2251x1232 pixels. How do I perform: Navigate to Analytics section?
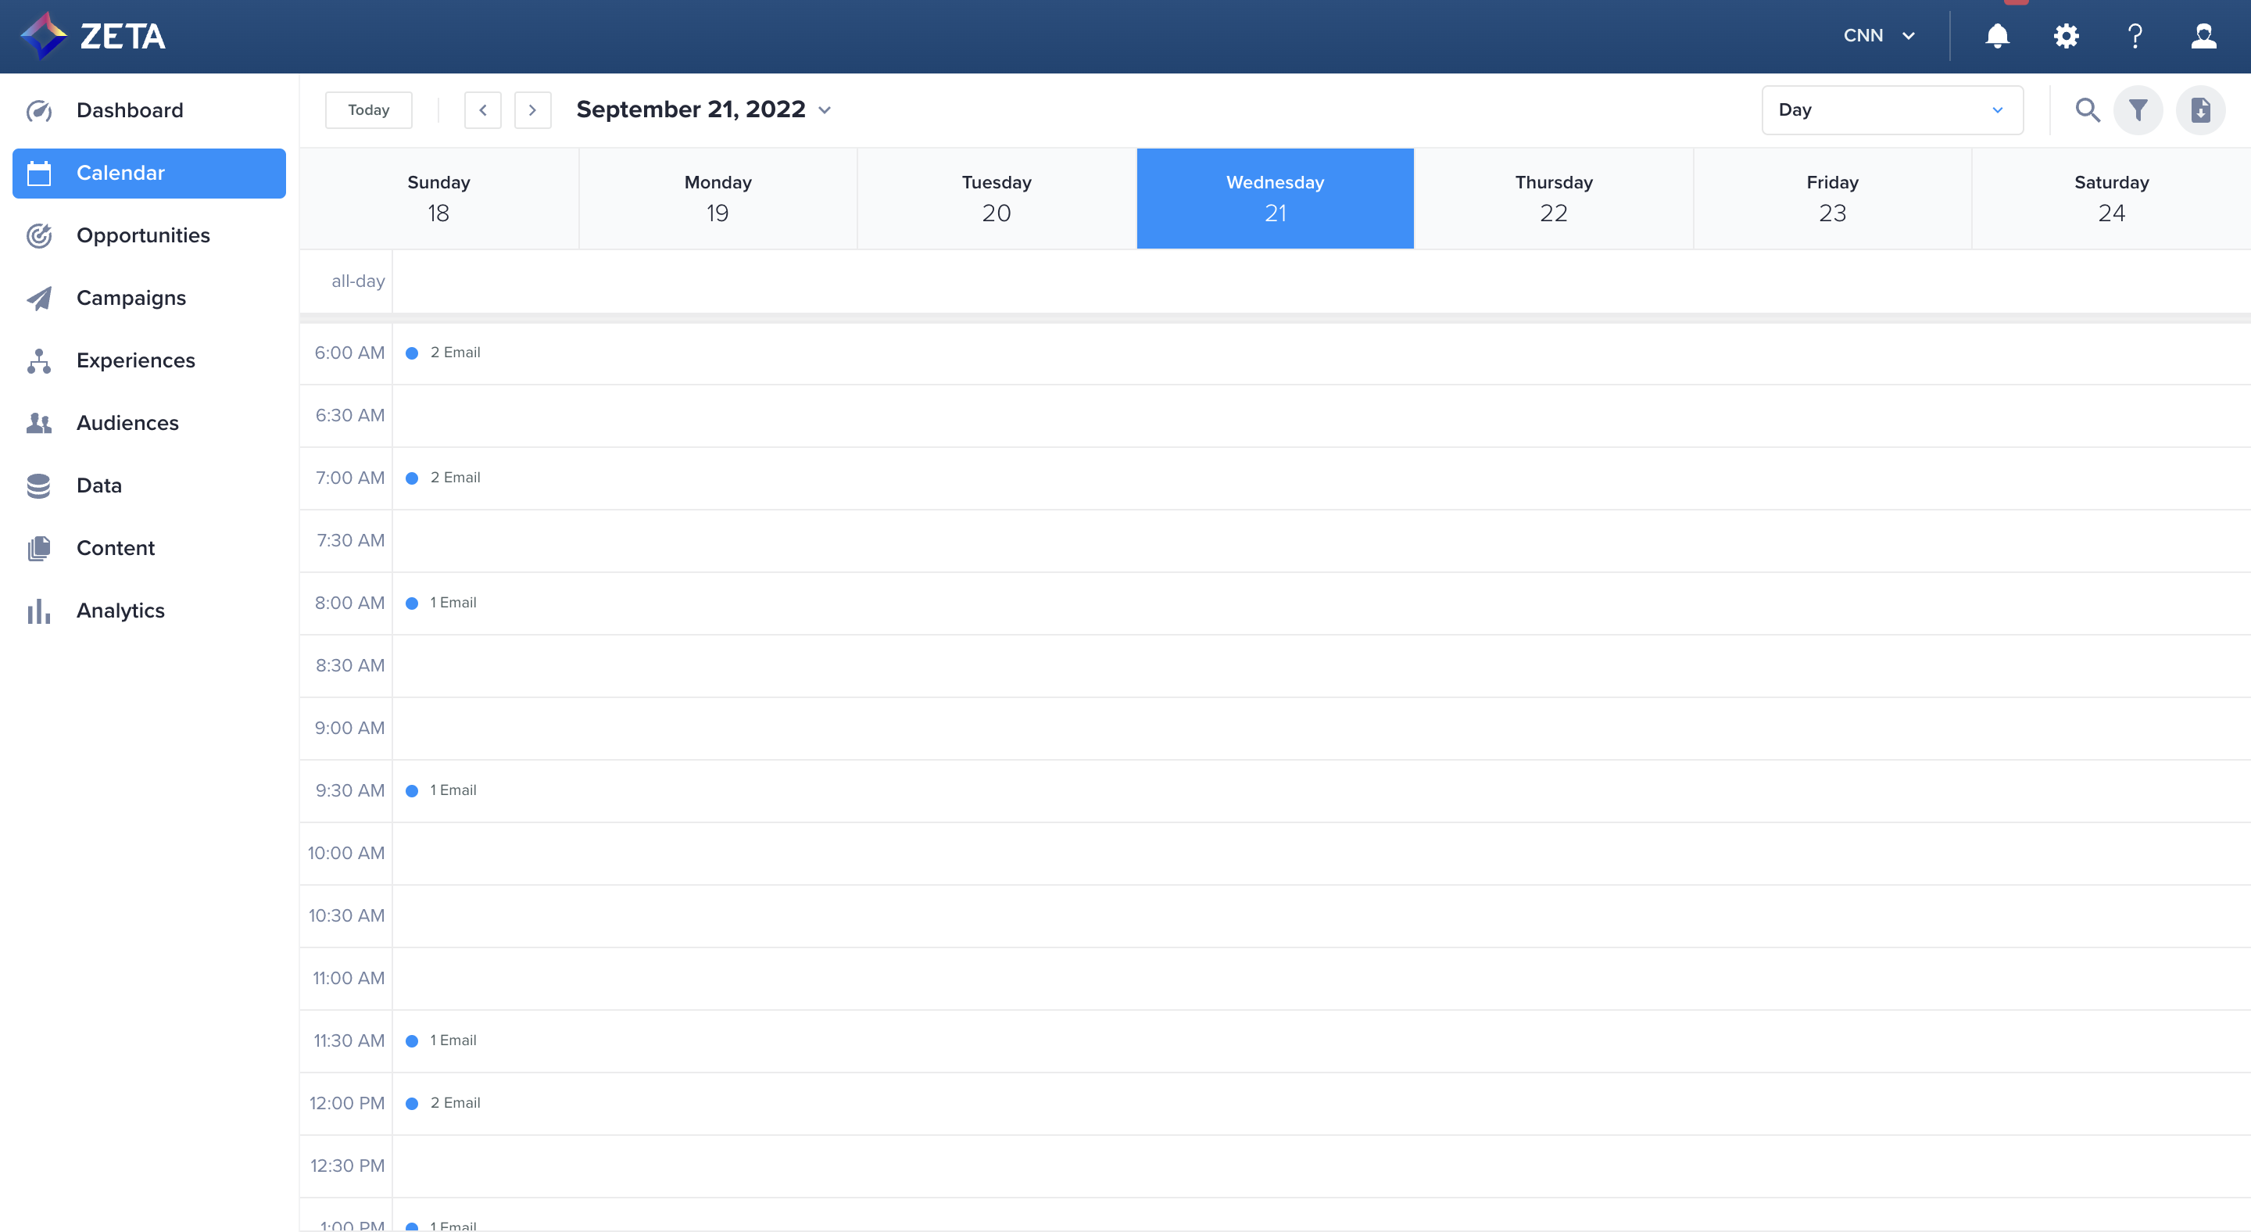120,610
